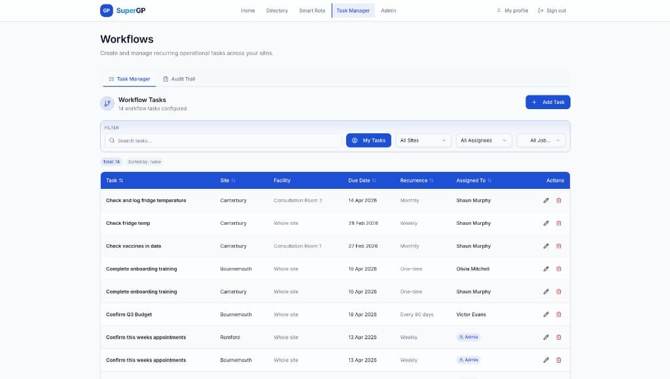The width and height of the screenshot is (670, 379).
Task: Open the All Assignees dropdown
Action: click(x=484, y=140)
